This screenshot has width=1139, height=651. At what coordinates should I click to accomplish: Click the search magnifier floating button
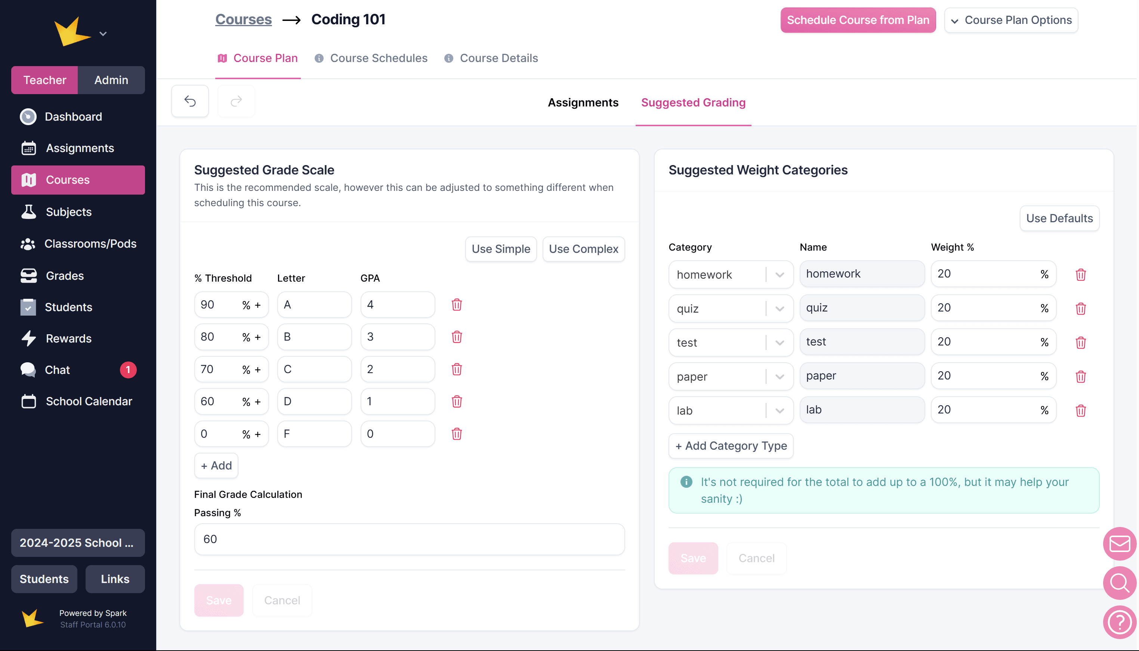pos(1119,583)
